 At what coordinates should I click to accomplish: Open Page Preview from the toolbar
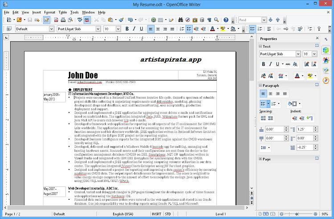pyautogui.click(x=70, y=20)
